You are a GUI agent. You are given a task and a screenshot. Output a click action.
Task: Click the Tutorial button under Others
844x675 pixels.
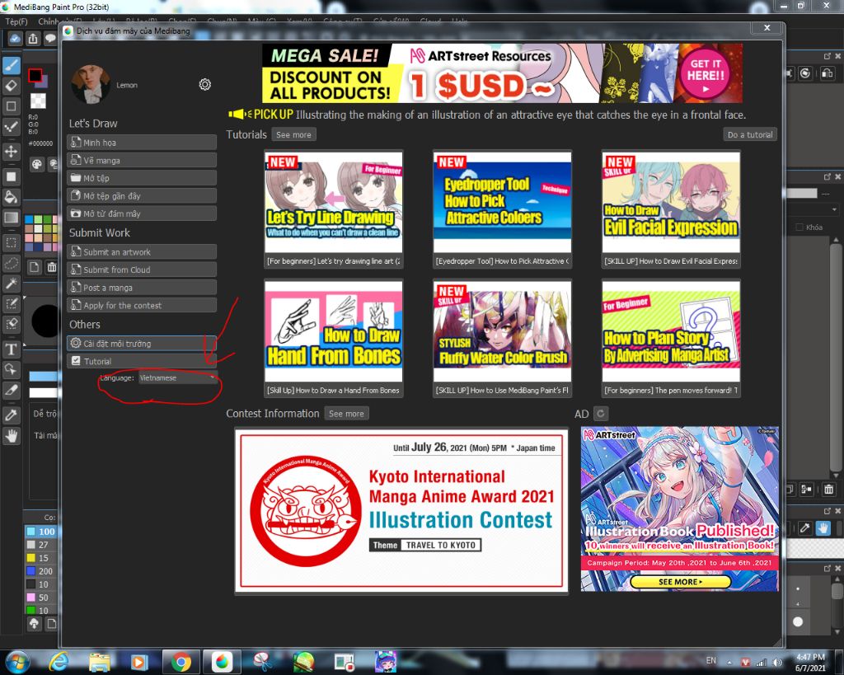point(142,361)
